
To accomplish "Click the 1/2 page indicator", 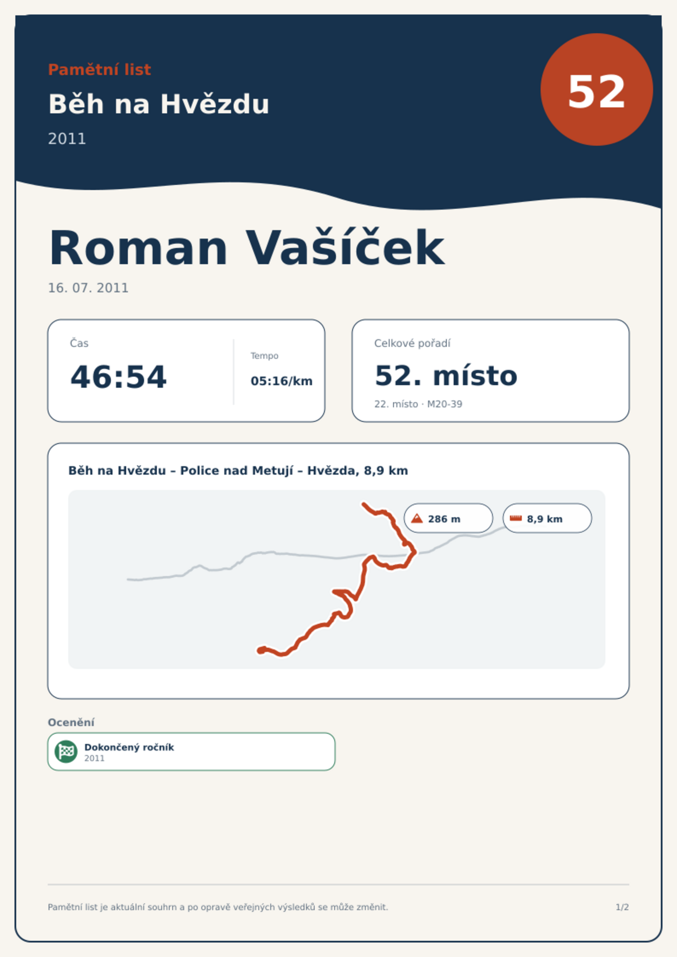I will pyautogui.click(x=622, y=907).
